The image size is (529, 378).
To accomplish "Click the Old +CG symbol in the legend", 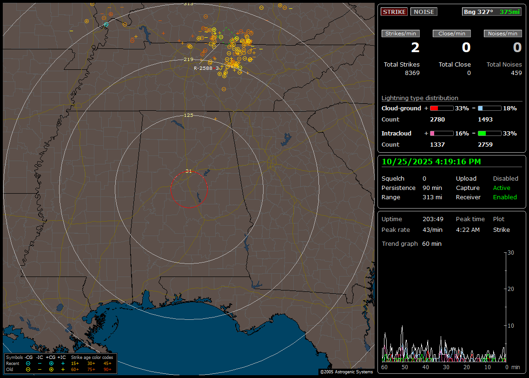I will click(51, 369).
